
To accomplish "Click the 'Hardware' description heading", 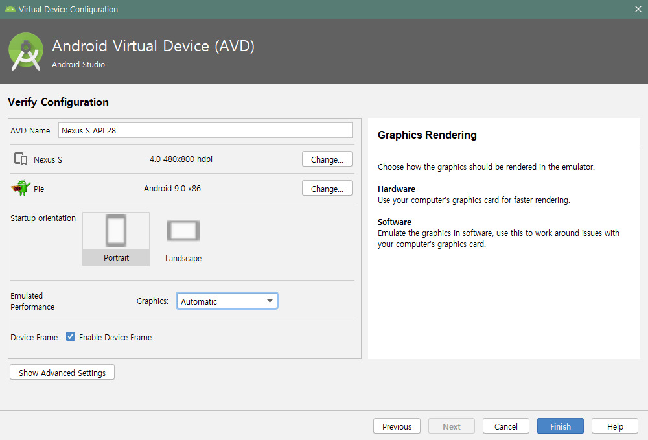I will (x=397, y=189).
